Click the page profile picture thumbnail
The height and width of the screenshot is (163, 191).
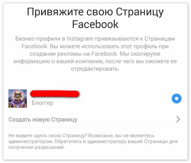(x=18, y=98)
